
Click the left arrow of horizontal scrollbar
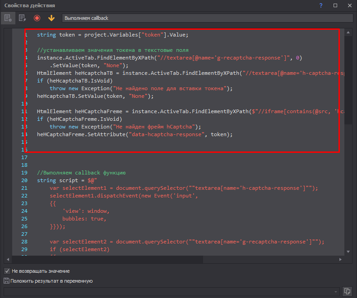(x=8, y=260)
